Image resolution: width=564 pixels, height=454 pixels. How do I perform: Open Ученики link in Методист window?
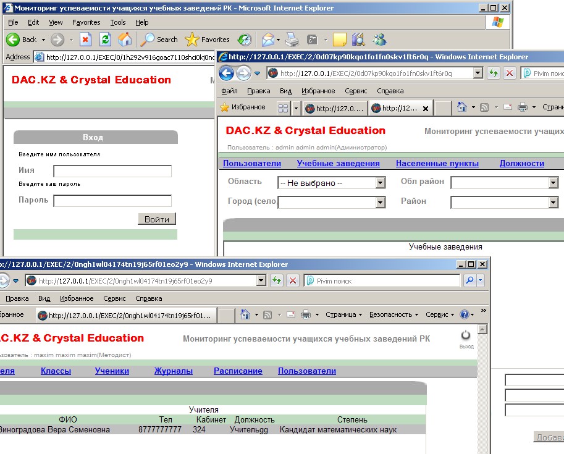(x=112, y=371)
